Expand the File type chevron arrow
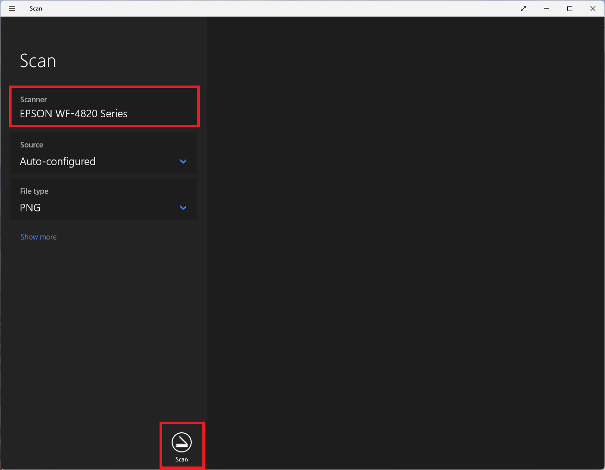 tap(183, 208)
